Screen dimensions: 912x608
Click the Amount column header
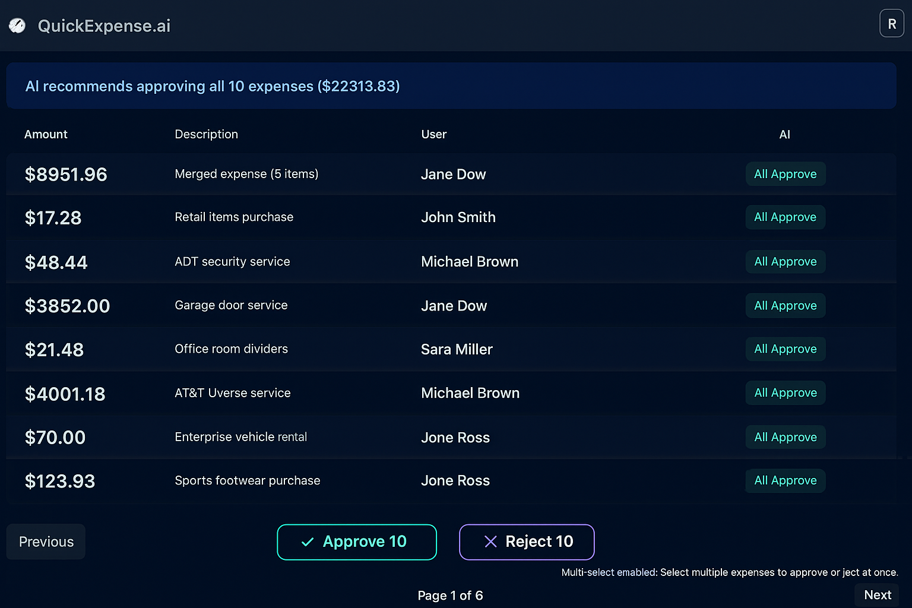[46, 134]
